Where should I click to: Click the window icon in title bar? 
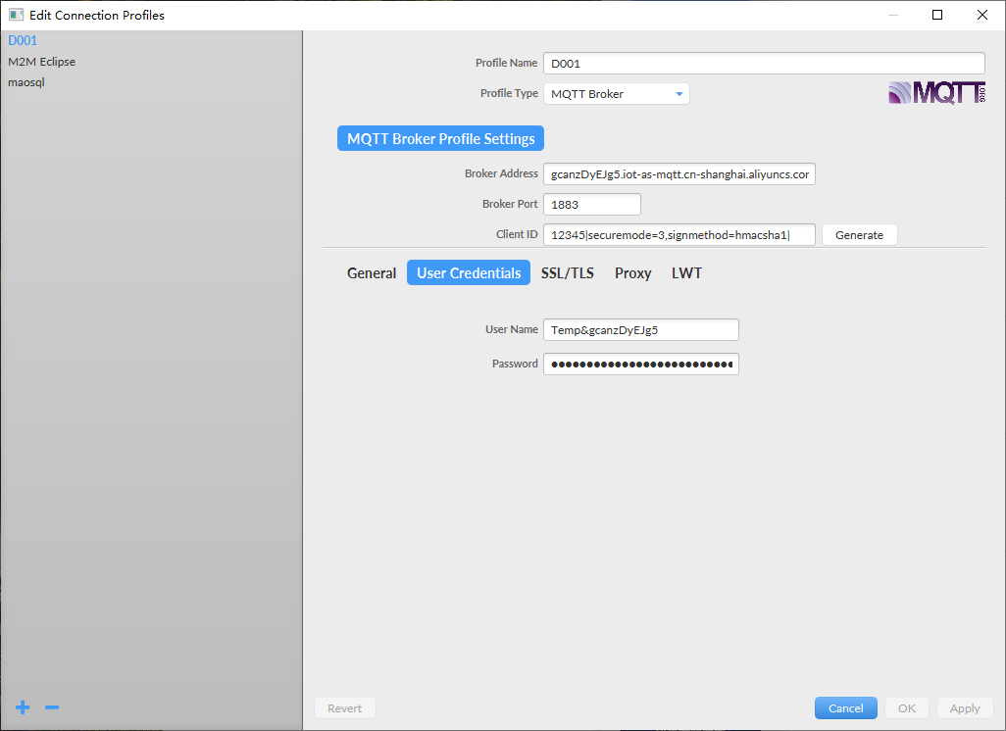16,15
